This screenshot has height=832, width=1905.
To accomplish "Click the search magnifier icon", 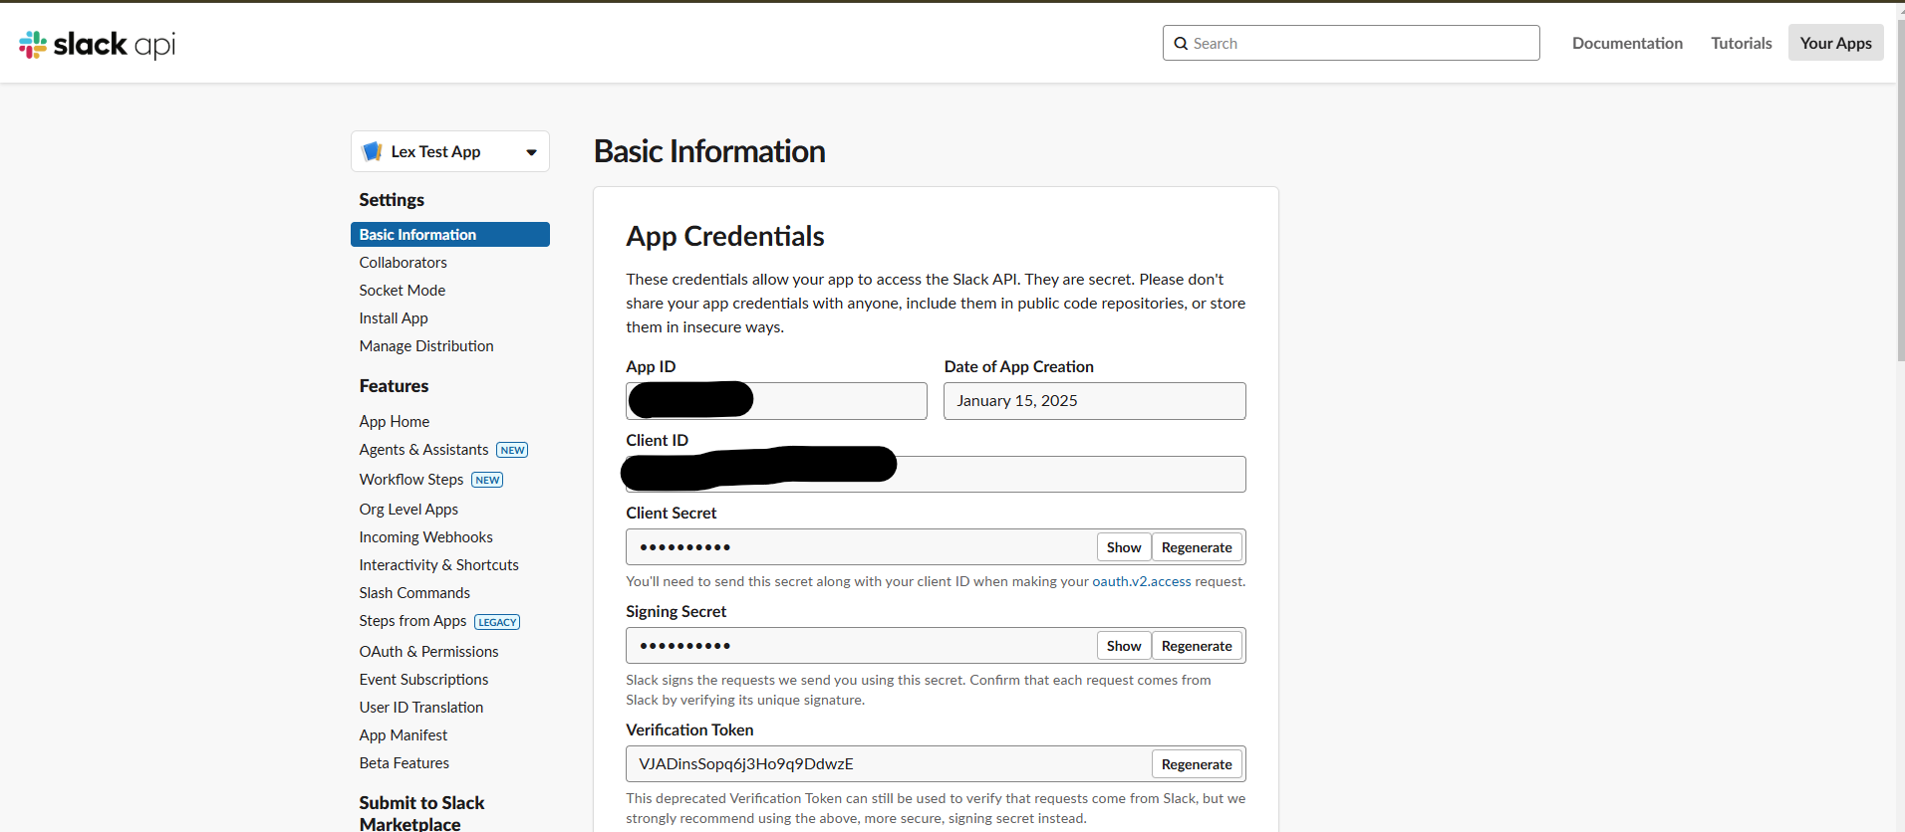I will pyautogui.click(x=1181, y=44).
